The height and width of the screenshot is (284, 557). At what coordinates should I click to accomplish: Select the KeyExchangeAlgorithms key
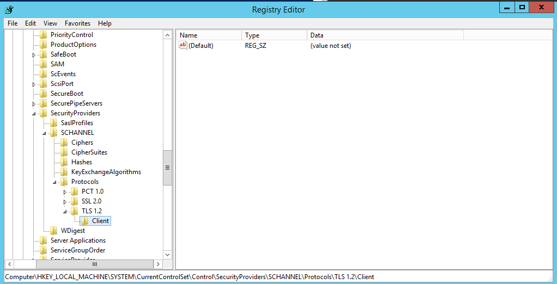point(106,172)
